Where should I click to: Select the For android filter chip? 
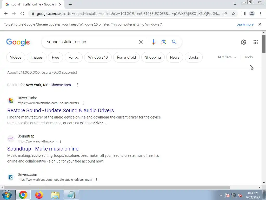pyautogui.click(x=127, y=57)
